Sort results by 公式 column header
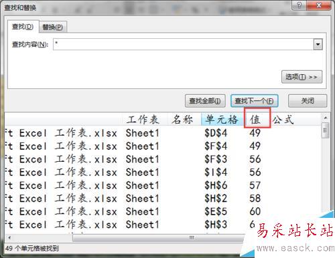Screen dimensions: 335x258 coord(283,120)
